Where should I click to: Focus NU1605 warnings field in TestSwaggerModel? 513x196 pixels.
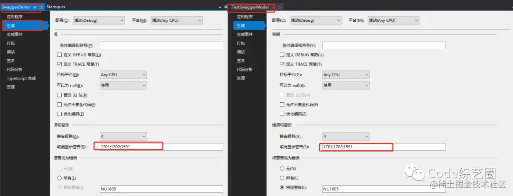coord(384,189)
